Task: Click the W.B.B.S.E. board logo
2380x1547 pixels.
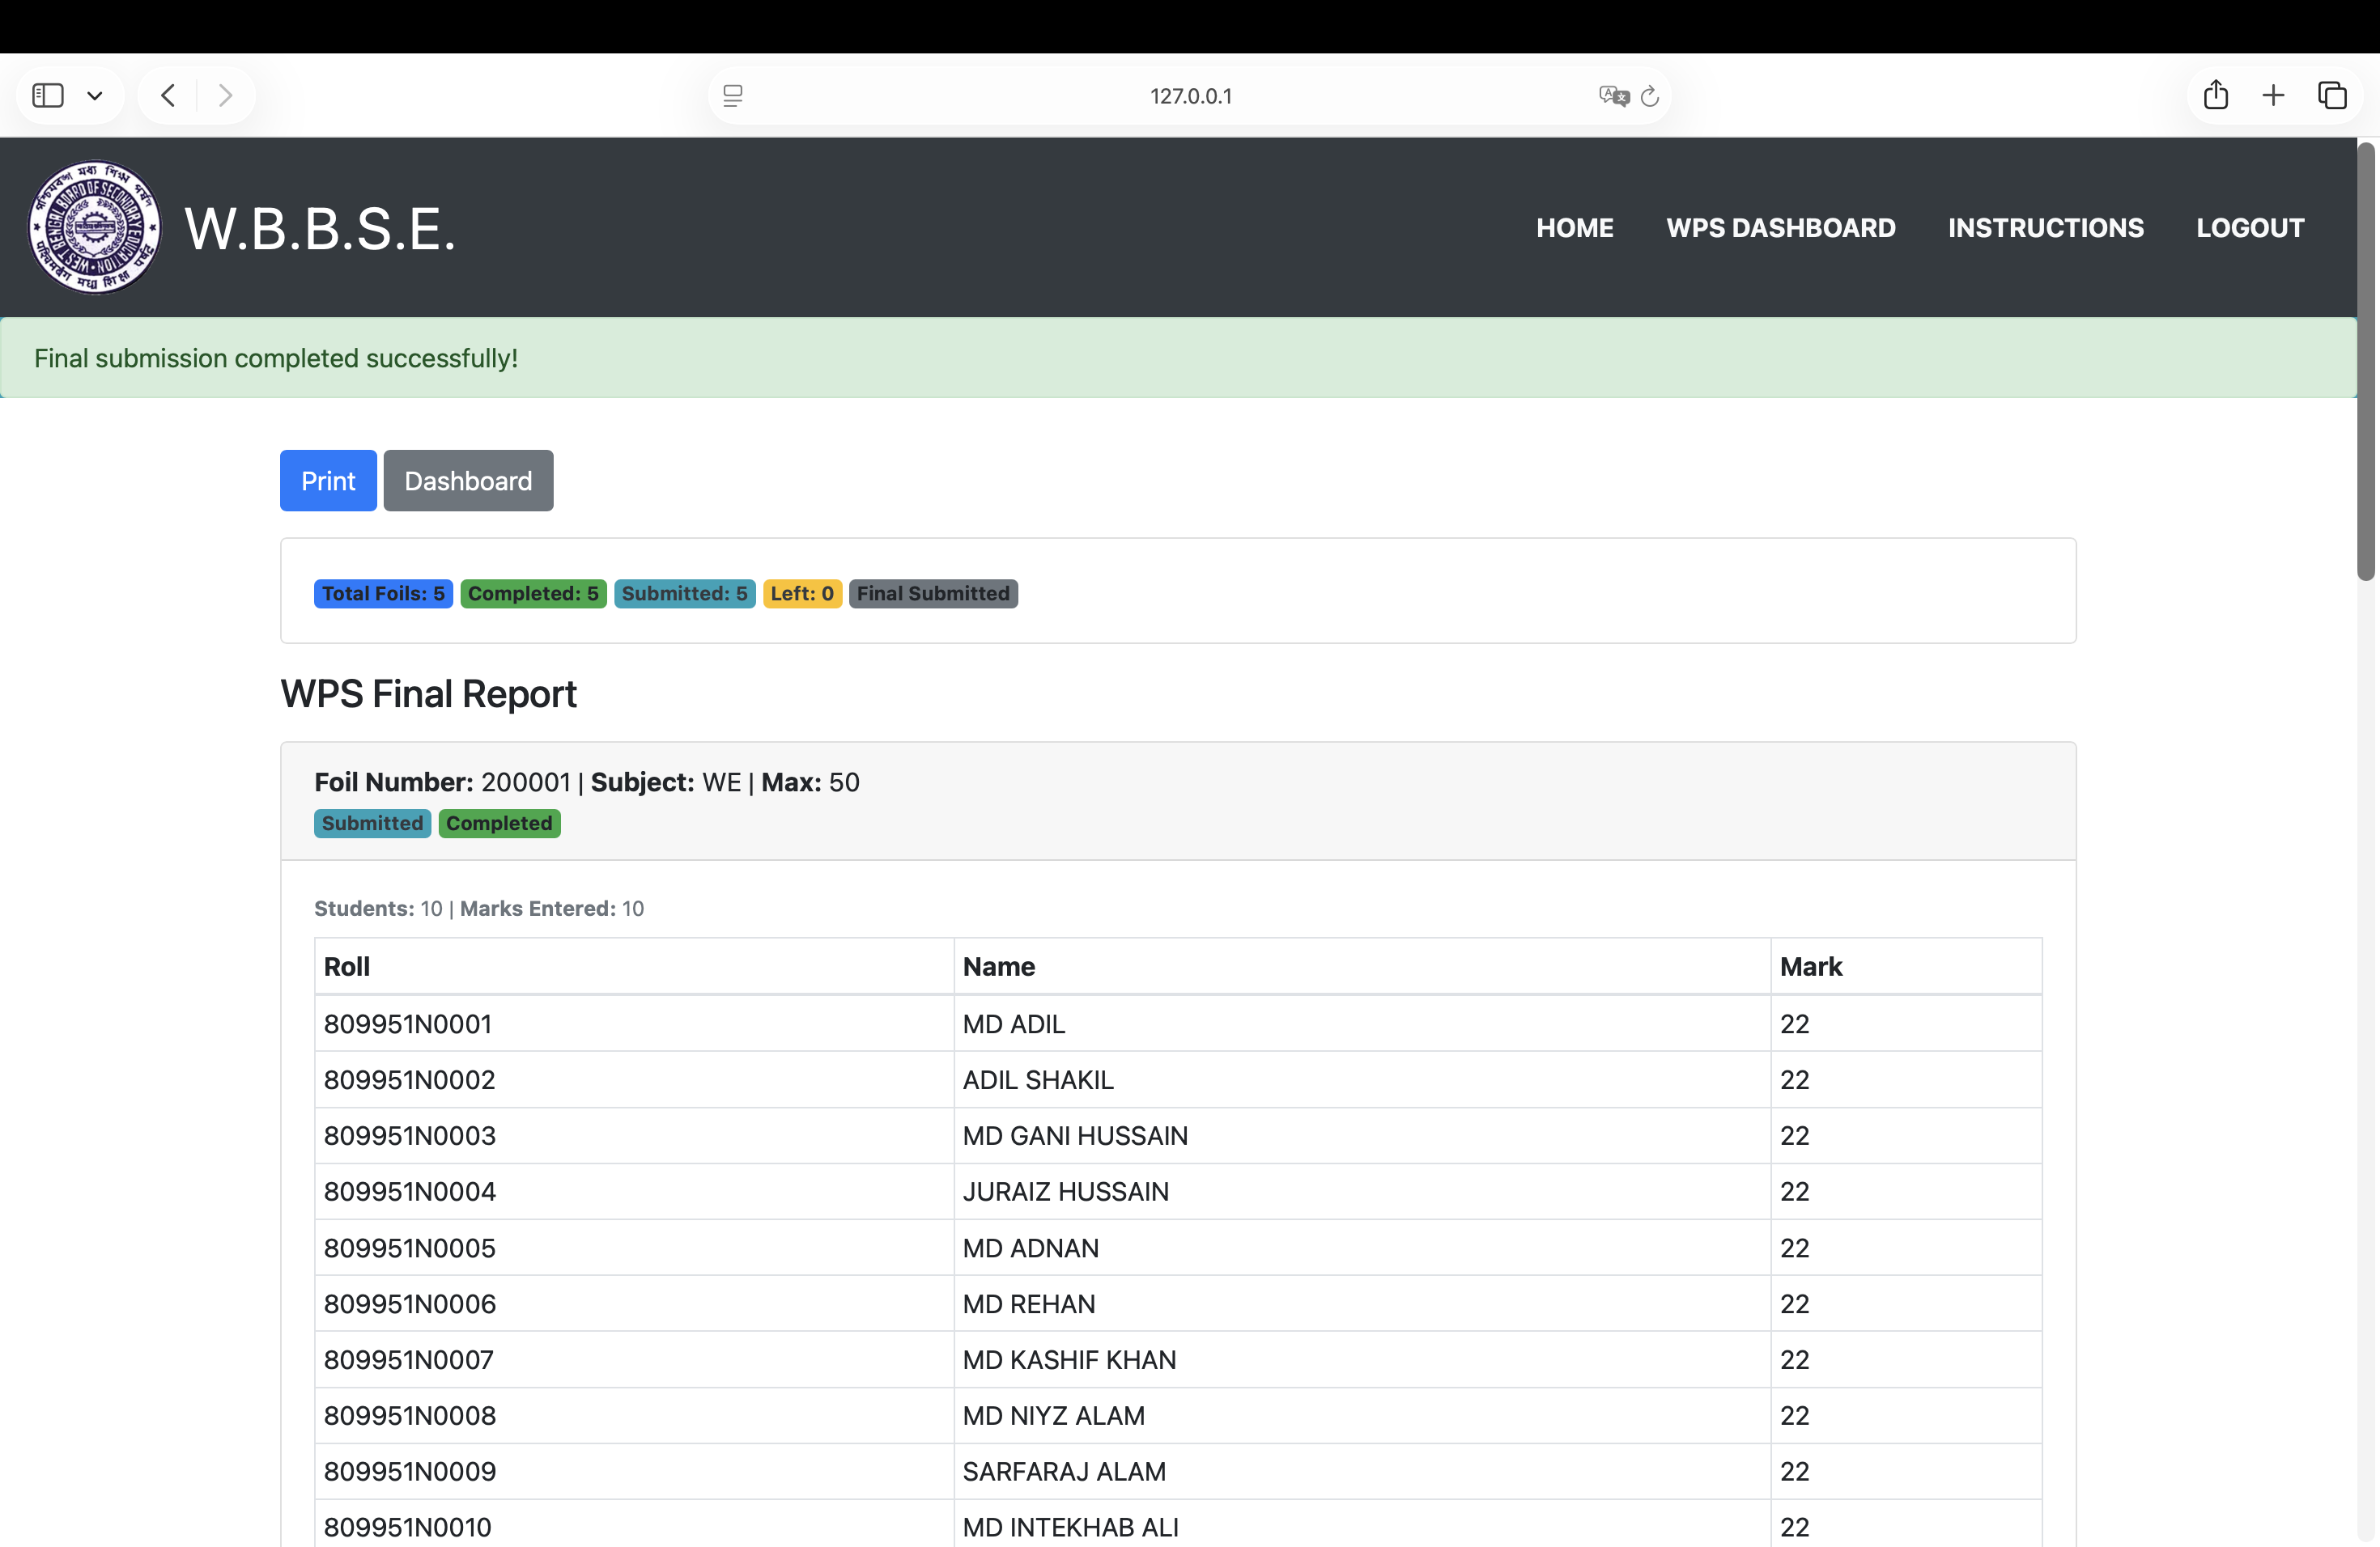Action: [x=93, y=227]
